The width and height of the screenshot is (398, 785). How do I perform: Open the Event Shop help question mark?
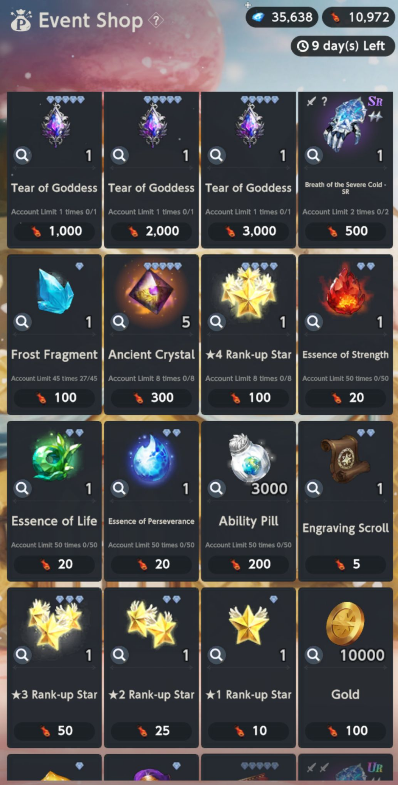coord(156,21)
